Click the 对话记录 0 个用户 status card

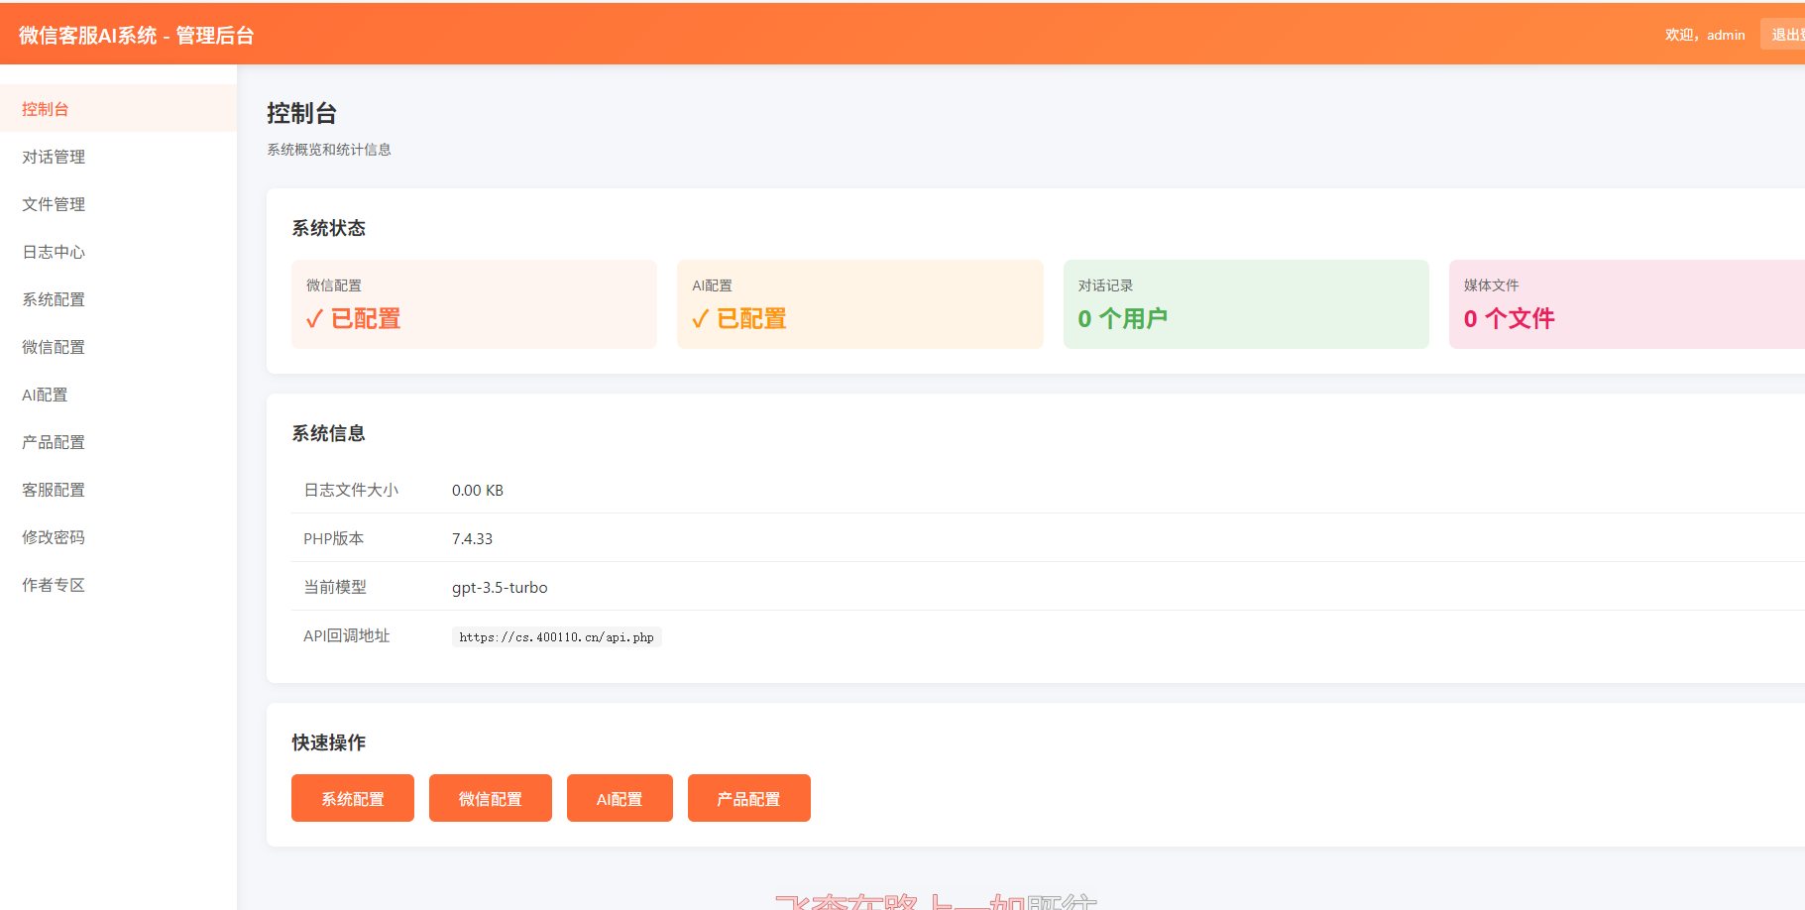pos(1245,303)
